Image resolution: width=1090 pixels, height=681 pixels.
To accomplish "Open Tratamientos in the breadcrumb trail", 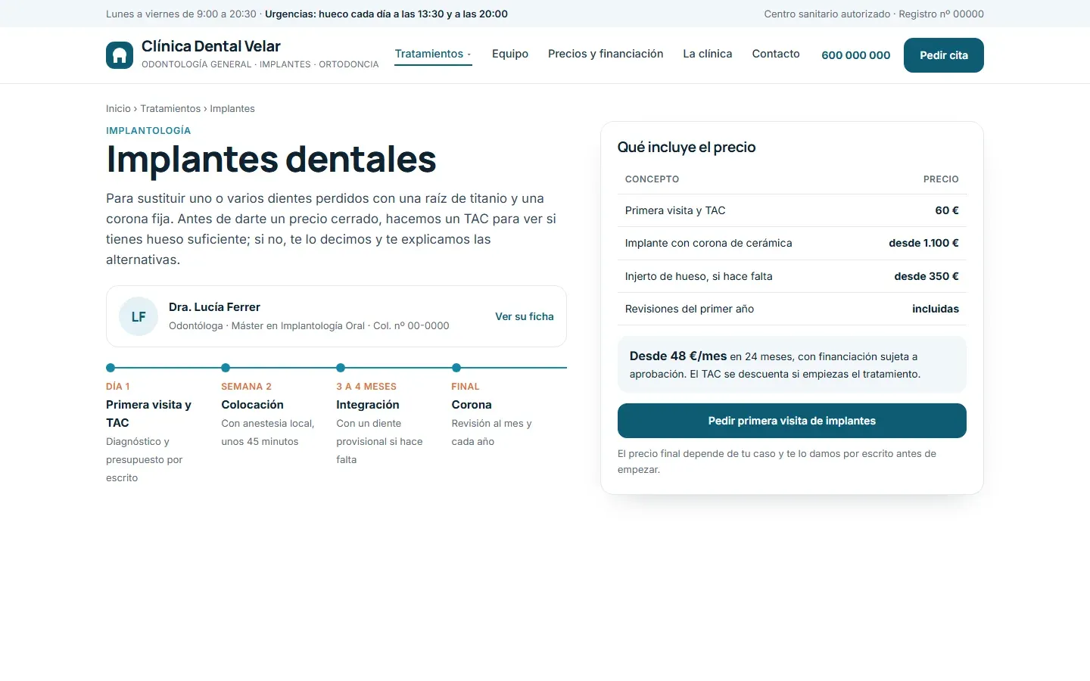I will 170,109.
